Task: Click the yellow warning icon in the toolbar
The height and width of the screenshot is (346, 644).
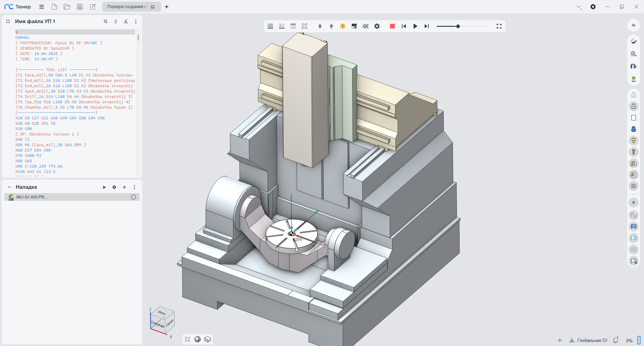Action: tap(342, 26)
